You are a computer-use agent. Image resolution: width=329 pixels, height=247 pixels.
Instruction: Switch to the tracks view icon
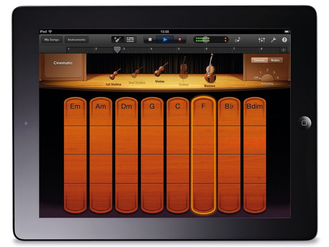coord(130,39)
